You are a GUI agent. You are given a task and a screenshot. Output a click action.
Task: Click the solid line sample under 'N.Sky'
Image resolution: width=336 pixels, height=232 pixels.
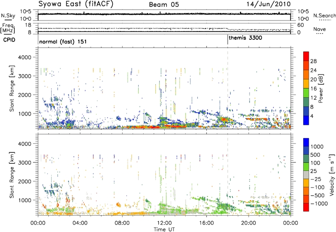[x=8, y=19]
